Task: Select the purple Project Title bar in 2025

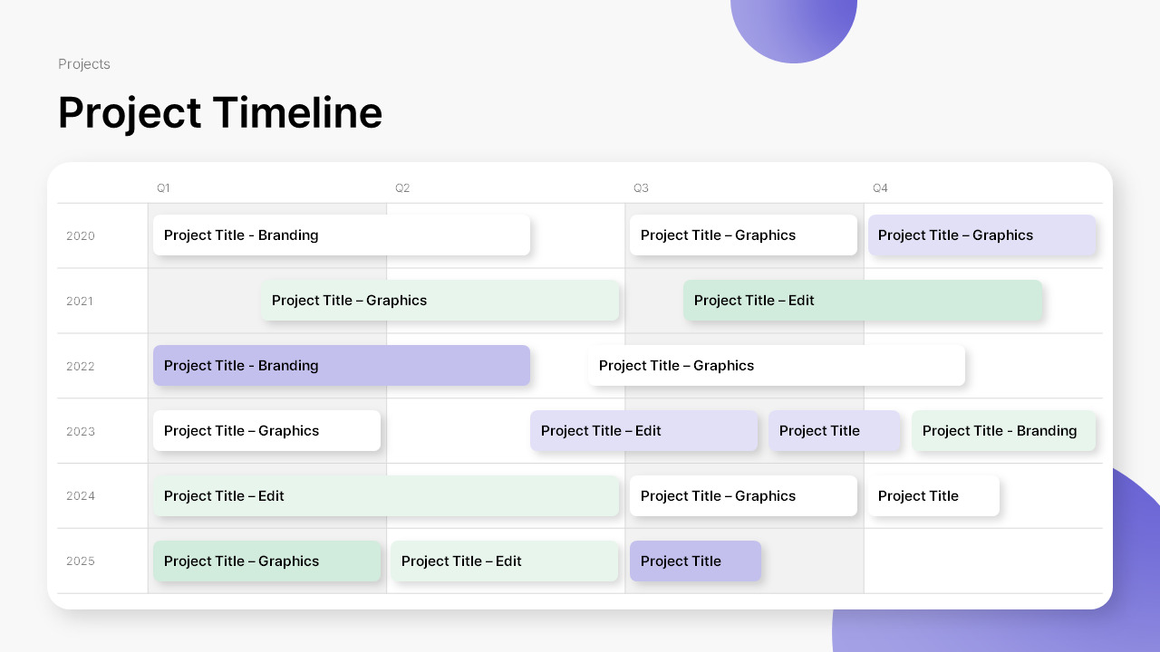Action: pyautogui.click(x=695, y=561)
